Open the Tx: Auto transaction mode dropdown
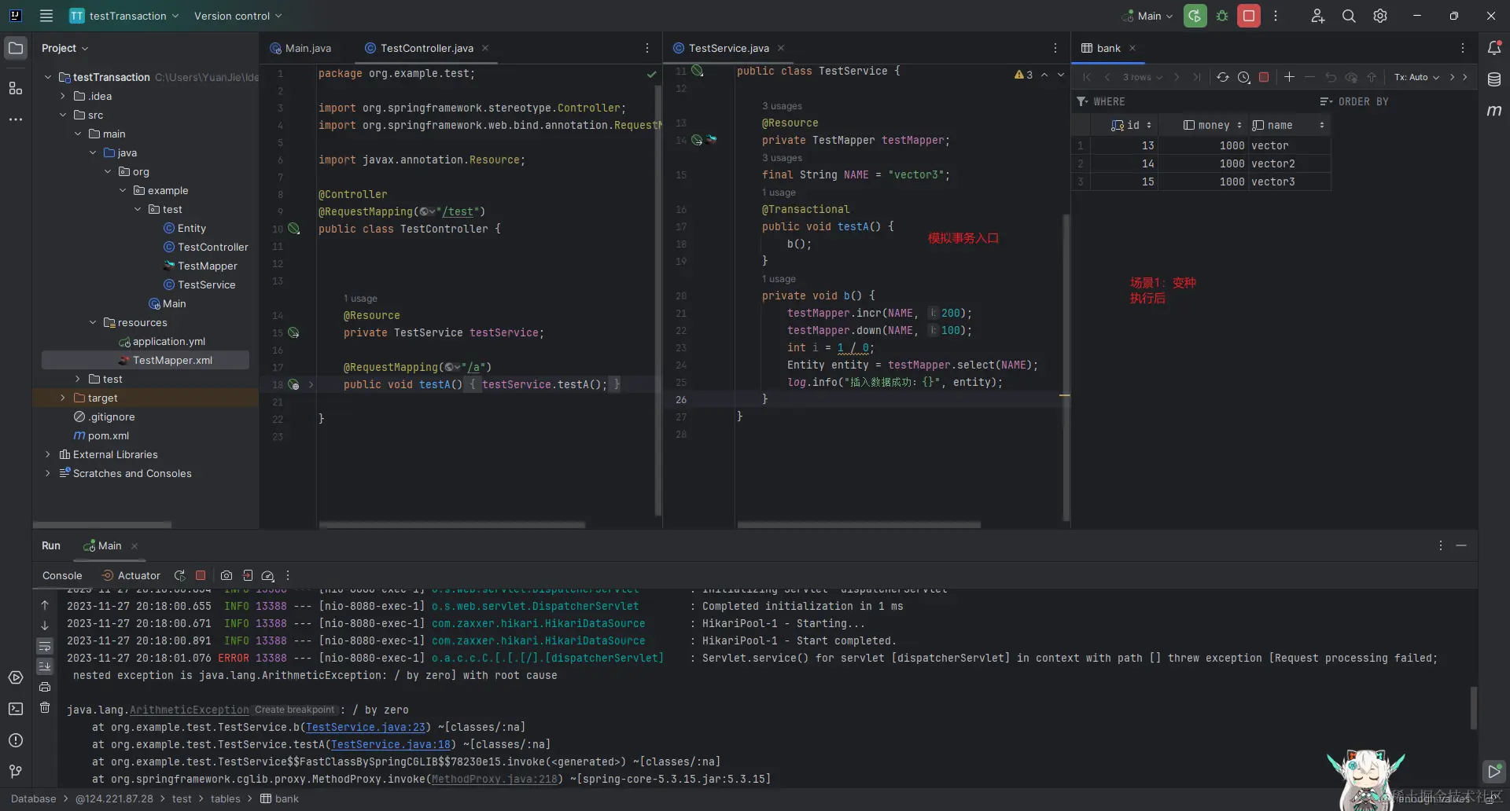 point(1416,77)
